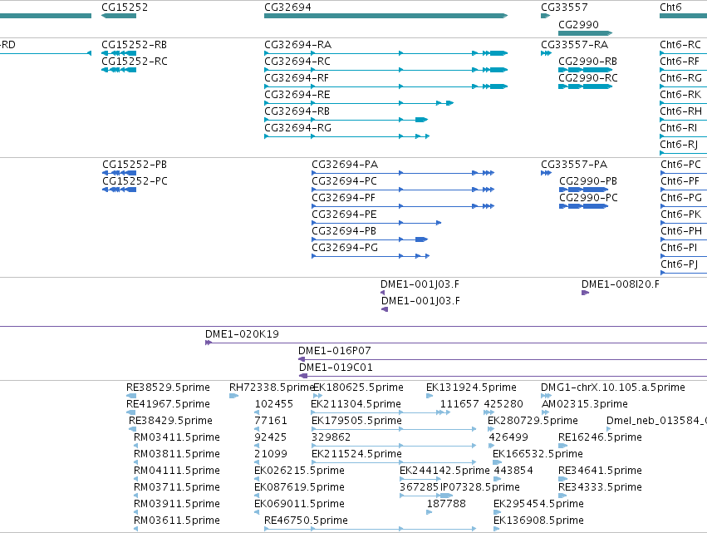
Task: Open DMG1-chrX.10.105.a.5prime feature
Action: [x=613, y=387]
